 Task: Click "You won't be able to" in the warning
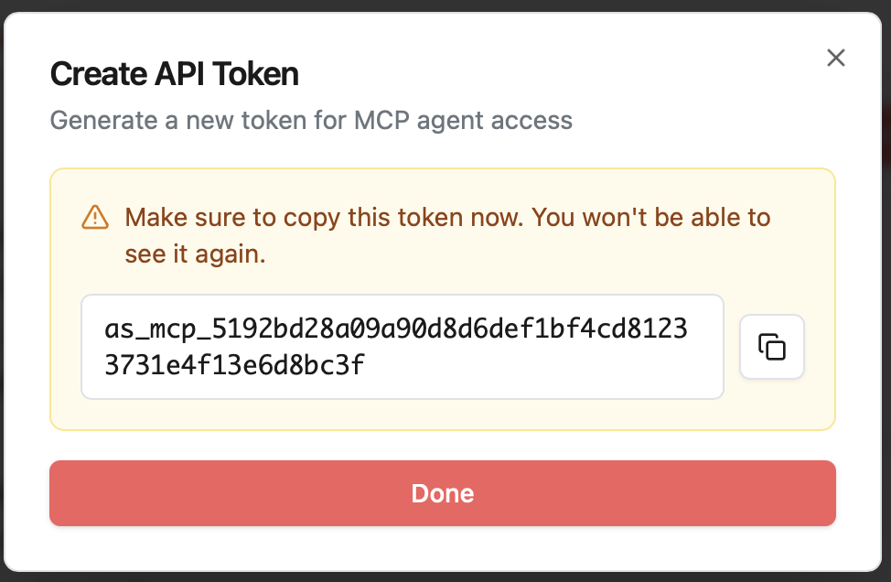pyautogui.click(x=650, y=218)
